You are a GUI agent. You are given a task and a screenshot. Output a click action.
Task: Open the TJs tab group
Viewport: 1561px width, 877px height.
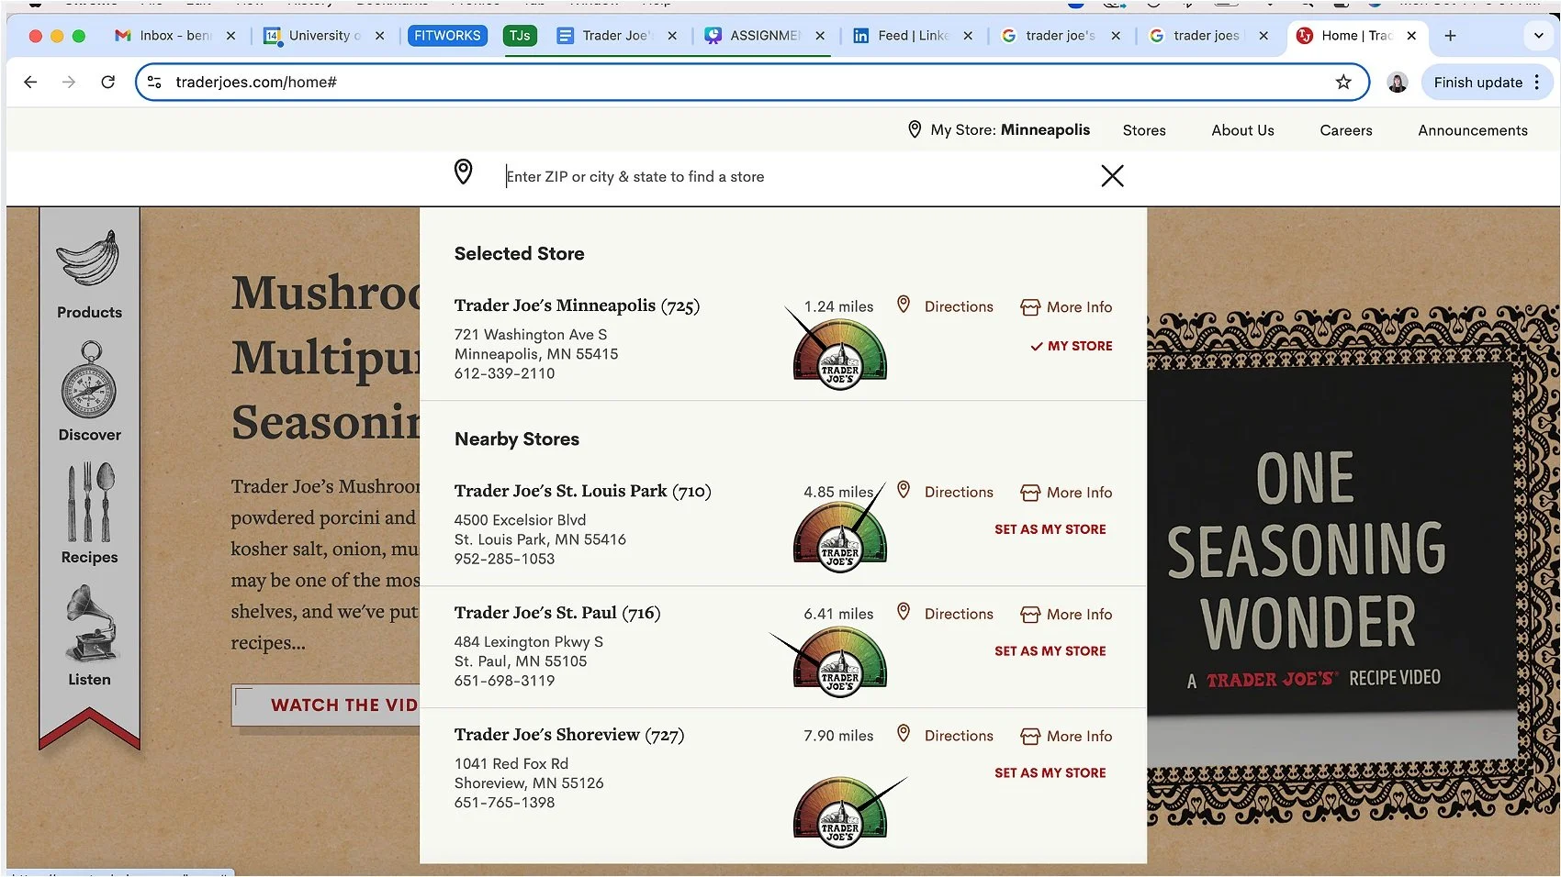pos(520,36)
